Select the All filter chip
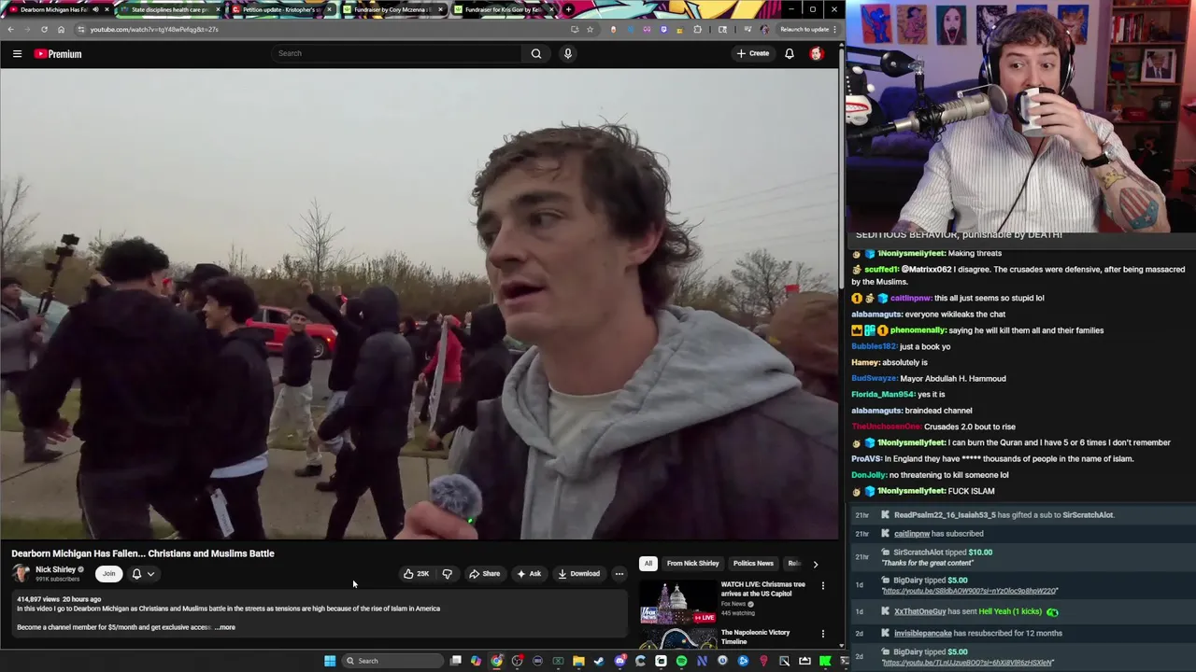This screenshot has height=672, width=1196. [x=648, y=564]
